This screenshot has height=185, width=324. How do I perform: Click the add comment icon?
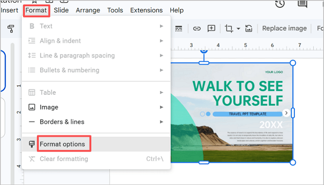(212, 29)
